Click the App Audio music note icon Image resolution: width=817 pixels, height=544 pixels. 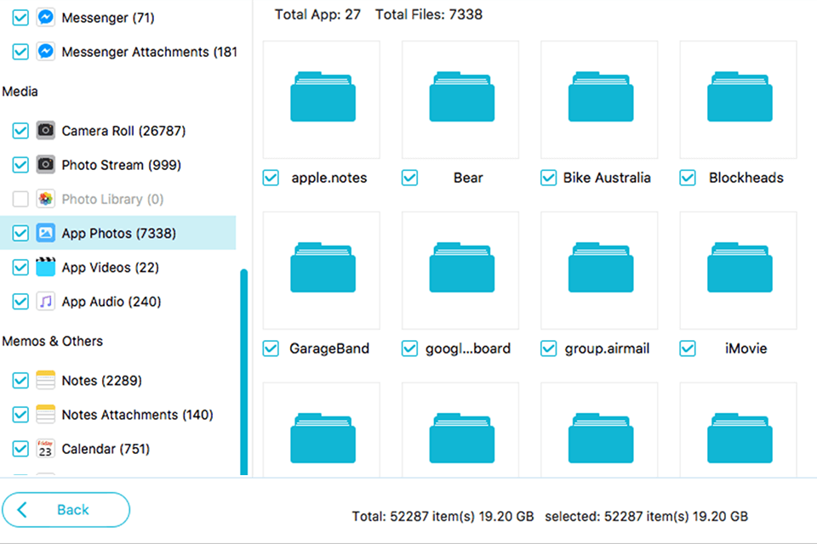coord(45,302)
